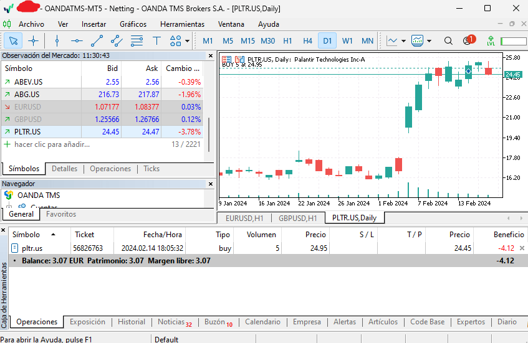Open Favoritos tab in Navegador
Screen dimensions: 528x343
tap(61, 214)
